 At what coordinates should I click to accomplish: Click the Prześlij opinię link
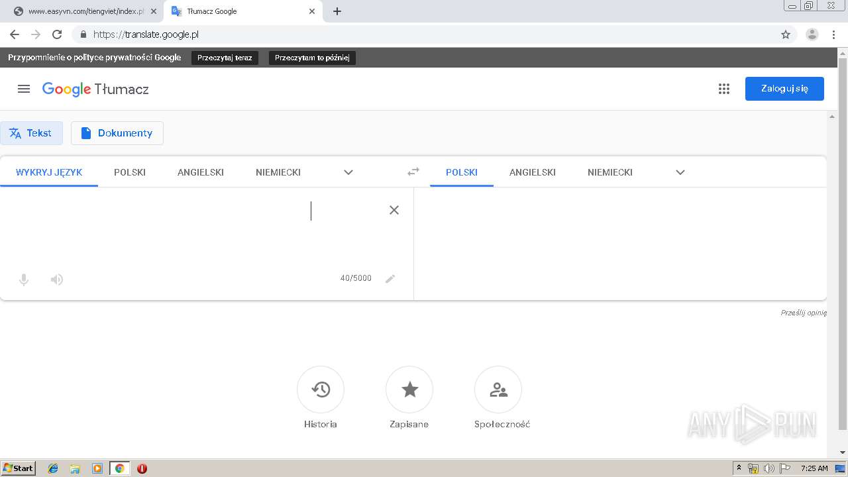pos(804,313)
